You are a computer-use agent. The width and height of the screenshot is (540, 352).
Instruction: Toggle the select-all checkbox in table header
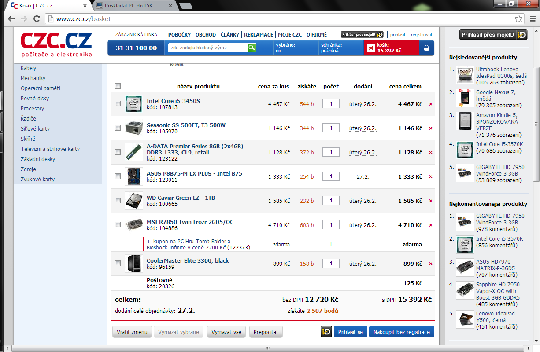(118, 86)
